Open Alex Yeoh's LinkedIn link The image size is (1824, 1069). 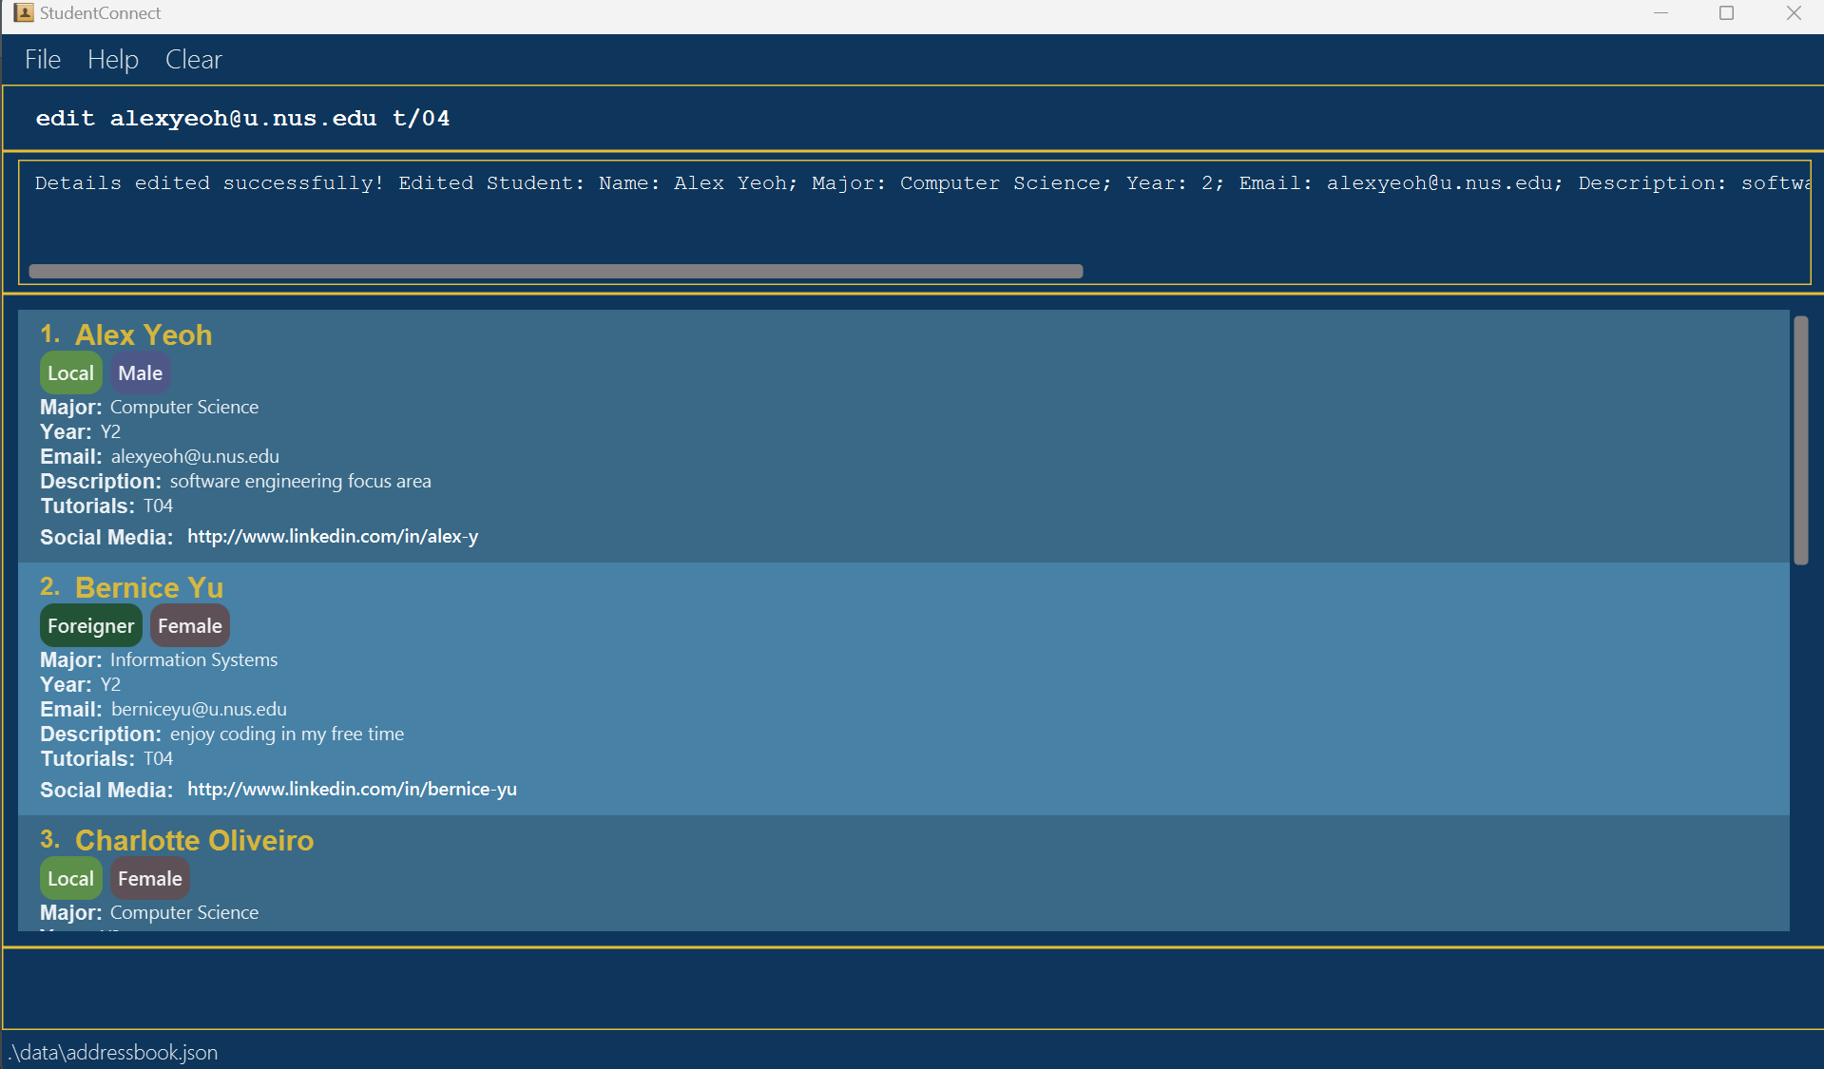[333, 537]
